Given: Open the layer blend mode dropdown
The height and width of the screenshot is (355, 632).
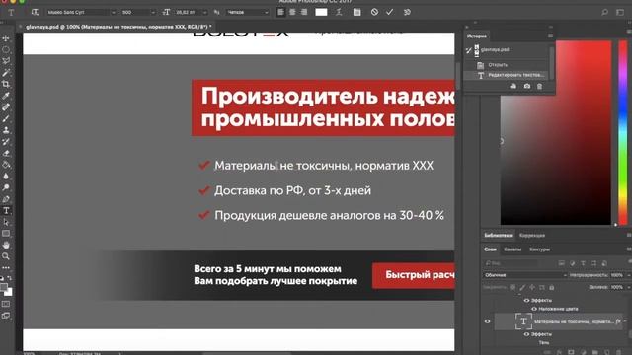Looking at the screenshot, I should click(525, 275).
